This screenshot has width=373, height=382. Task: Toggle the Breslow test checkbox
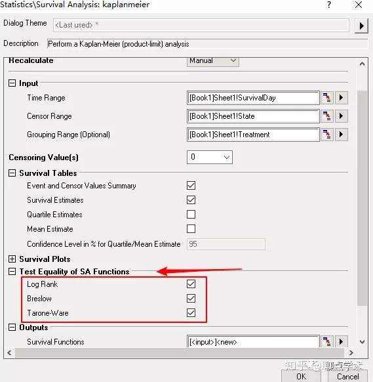click(191, 298)
